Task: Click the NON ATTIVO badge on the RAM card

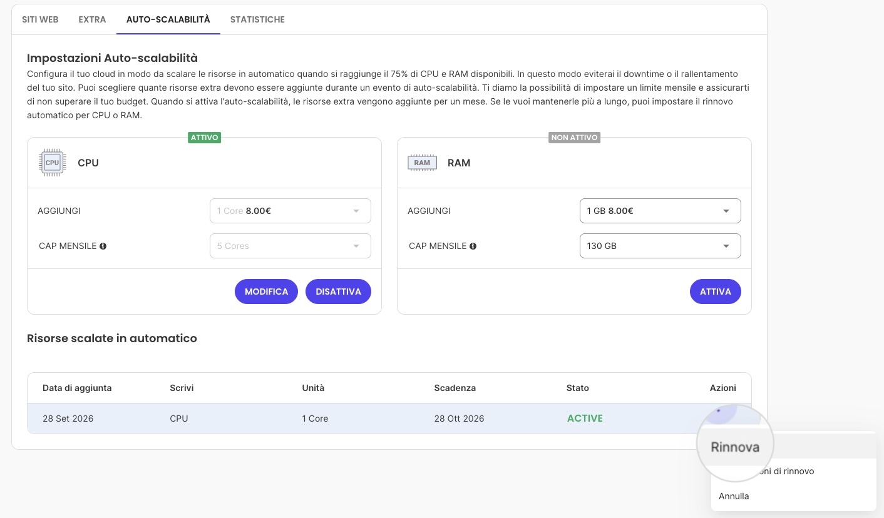Action: (x=574, y=137)
